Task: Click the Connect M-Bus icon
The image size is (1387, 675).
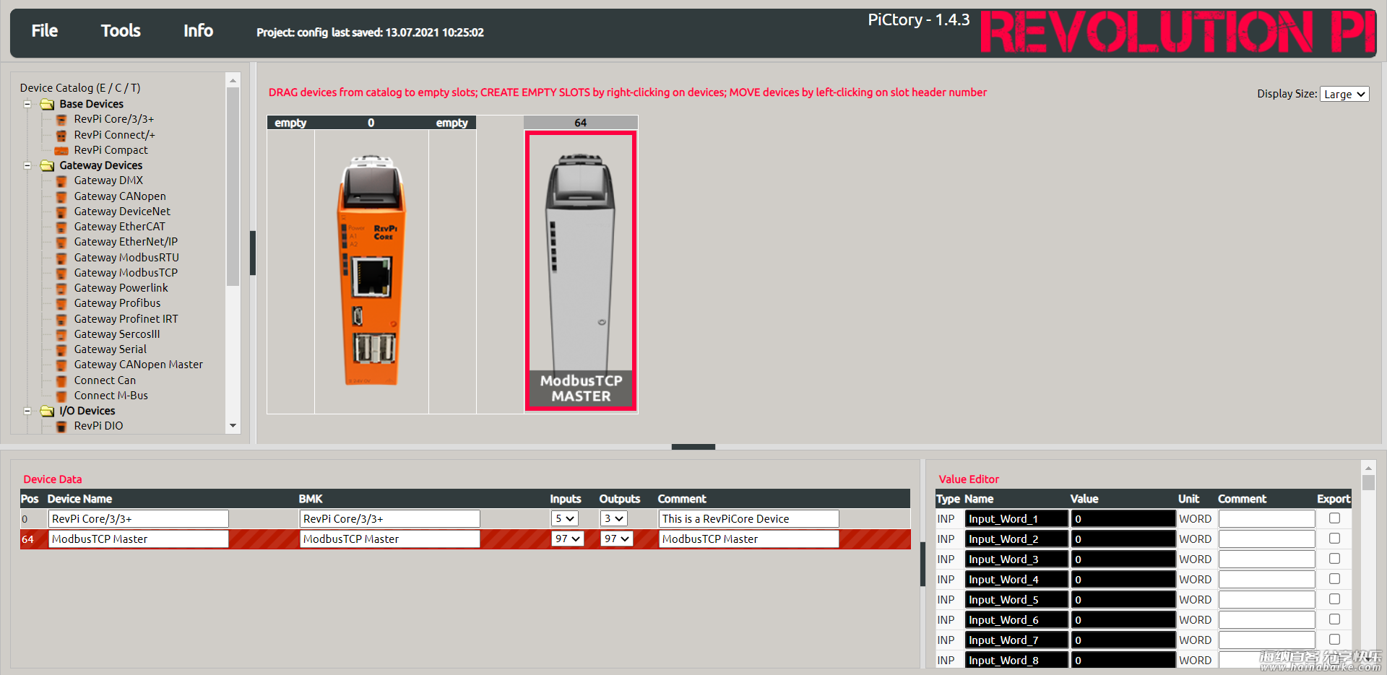Action: click(62, 396)
